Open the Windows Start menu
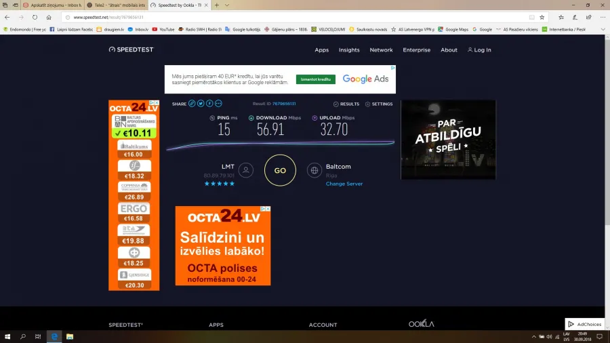Screen dimensions: 610x343 7,336
